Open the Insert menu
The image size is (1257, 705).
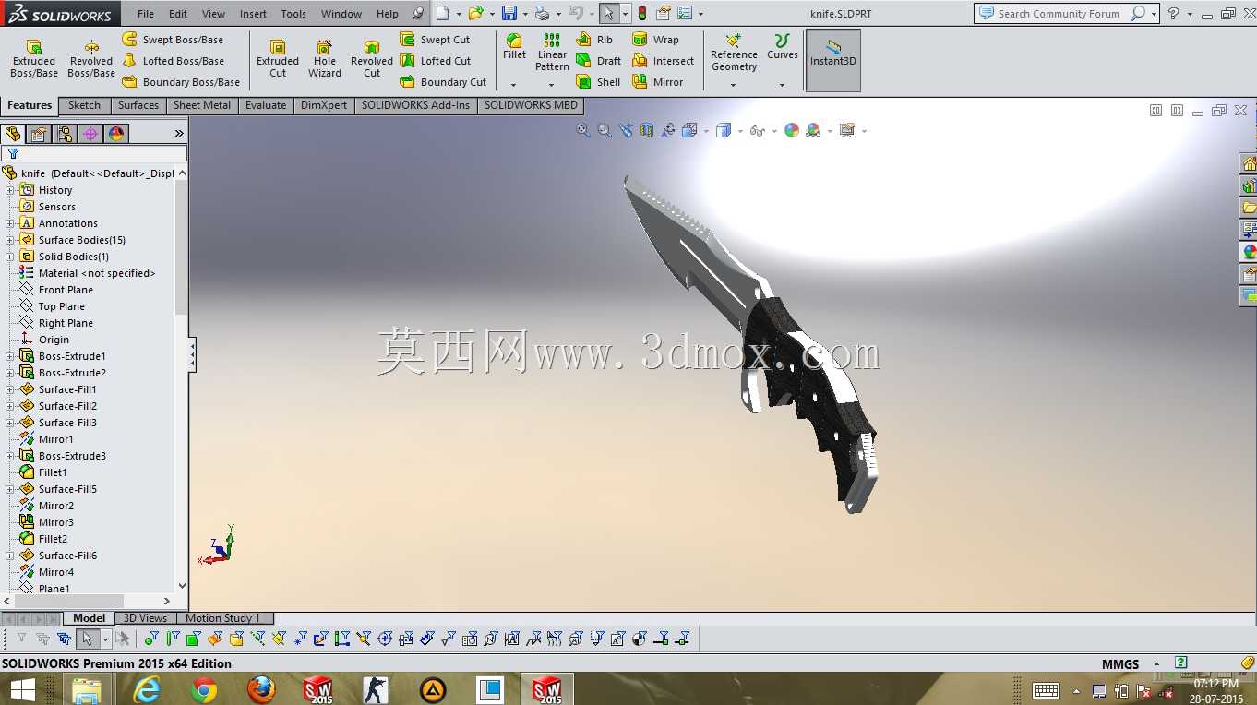tap(253, 14)
